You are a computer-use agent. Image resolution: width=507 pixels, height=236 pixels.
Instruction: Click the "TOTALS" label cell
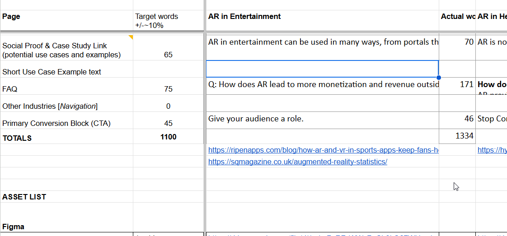coord(67,138)
